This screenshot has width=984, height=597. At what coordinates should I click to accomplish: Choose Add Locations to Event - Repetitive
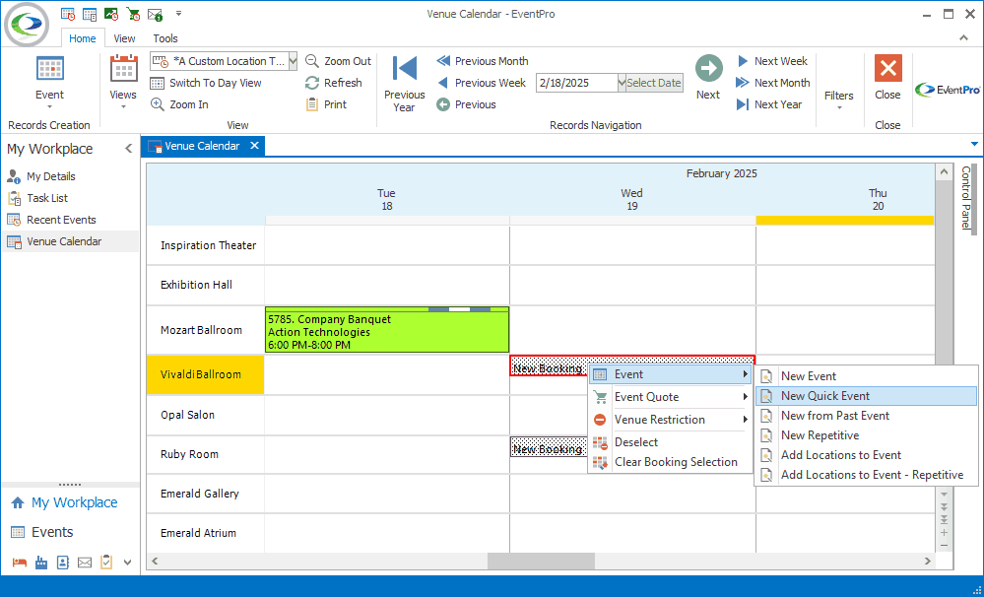tap(866, 475)
